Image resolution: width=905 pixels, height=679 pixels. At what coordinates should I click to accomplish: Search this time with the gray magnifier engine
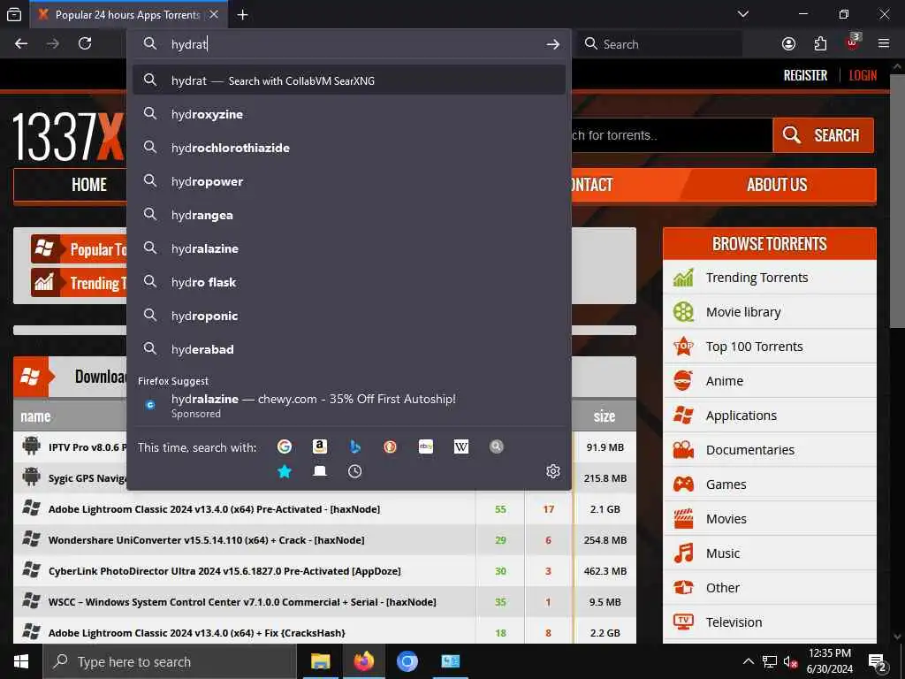coord(497,446)
